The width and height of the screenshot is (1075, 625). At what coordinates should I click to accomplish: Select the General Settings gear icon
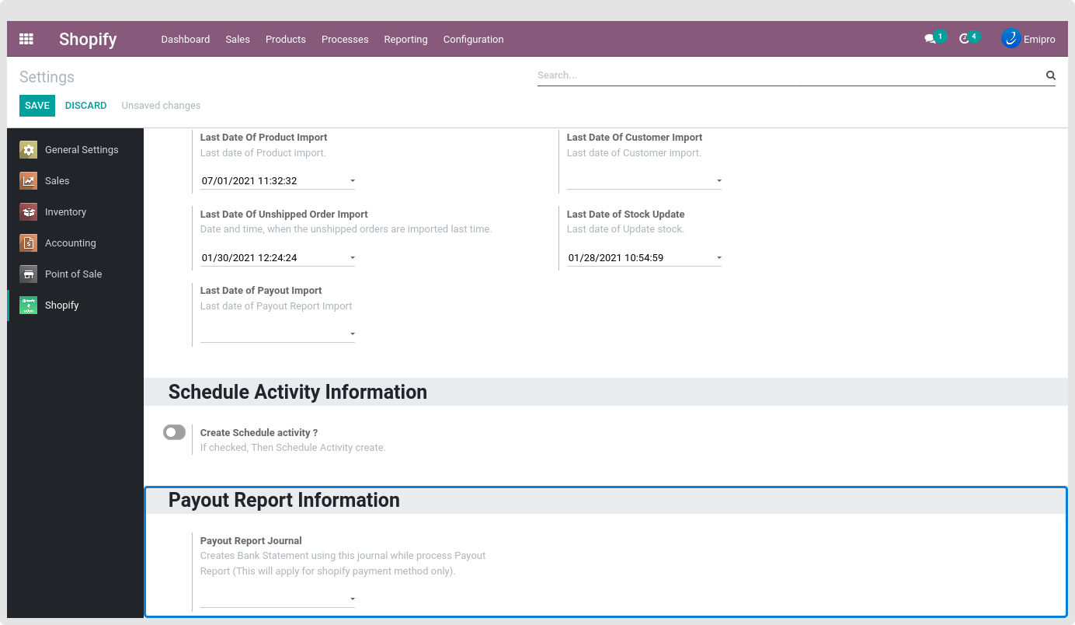point(29,150)
